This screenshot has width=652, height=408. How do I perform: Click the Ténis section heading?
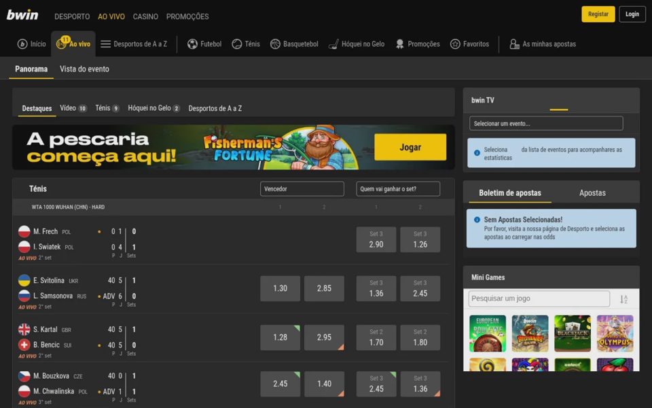[x=38, y=188]
